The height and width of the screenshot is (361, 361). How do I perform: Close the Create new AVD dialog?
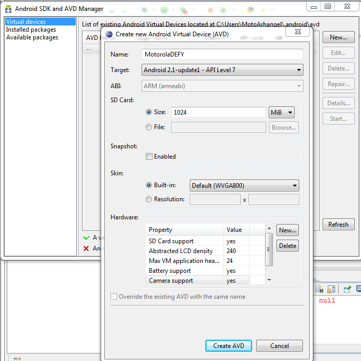(298, 32)
